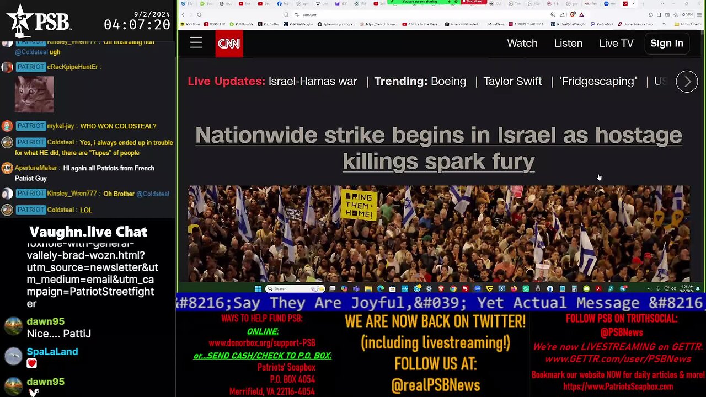Open the ProtonMail bookmark

pyautogui.click(x=602, y=24)
